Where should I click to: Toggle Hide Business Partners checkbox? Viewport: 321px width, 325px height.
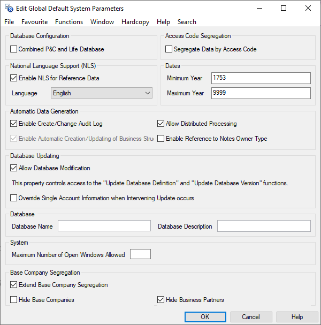(x=161, y=300)
